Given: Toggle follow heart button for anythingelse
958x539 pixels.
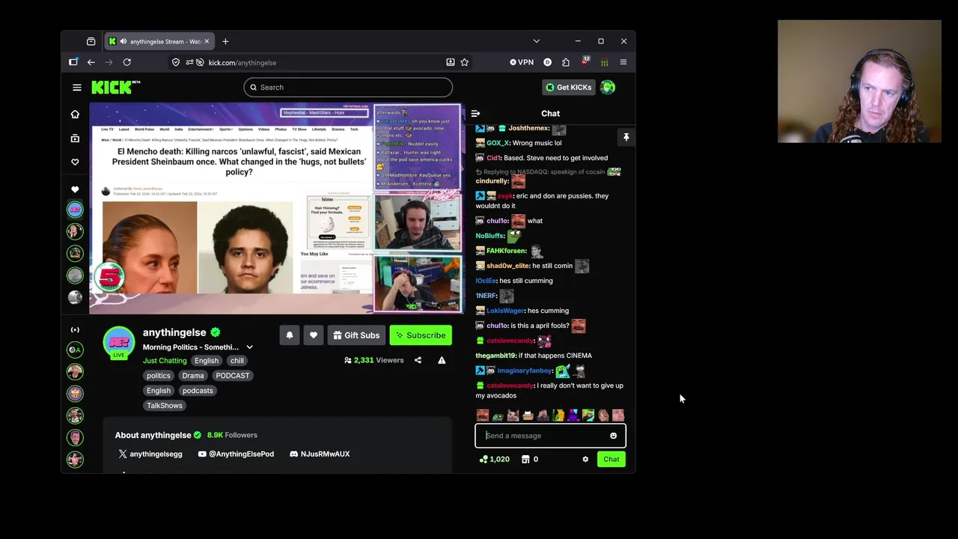Looking at the screenshot, I should click(x=314, y=335).
